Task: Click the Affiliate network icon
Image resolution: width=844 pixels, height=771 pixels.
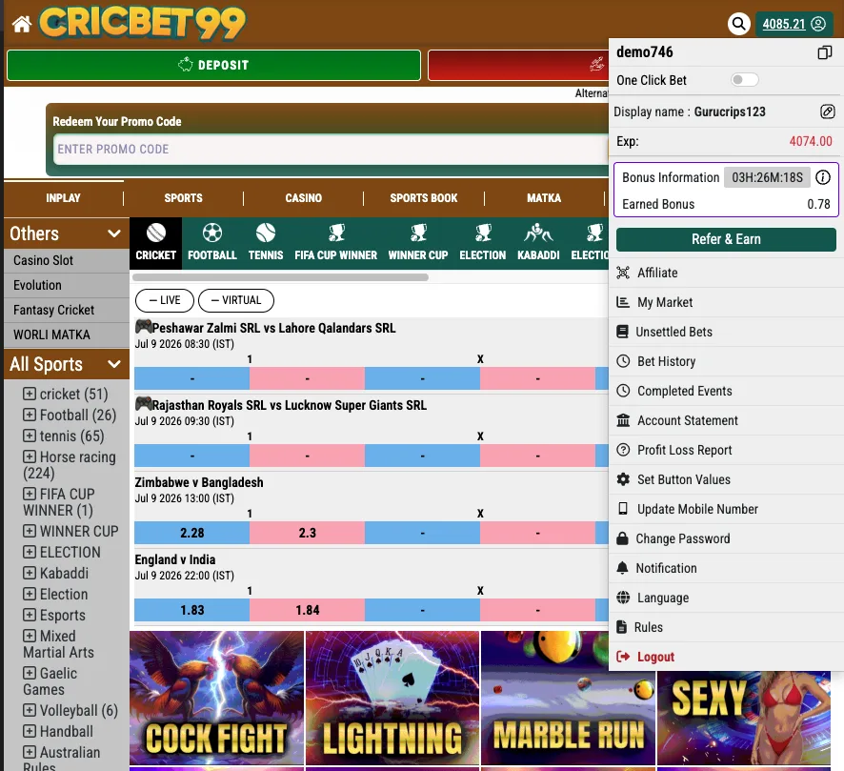Action: [x=623, y=273]
